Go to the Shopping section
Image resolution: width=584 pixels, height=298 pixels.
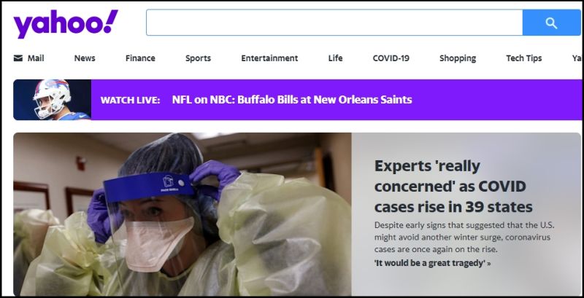pos(458,58)
